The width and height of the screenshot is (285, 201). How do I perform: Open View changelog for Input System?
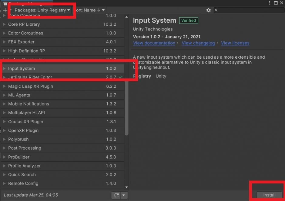click(x=198, y=43)
